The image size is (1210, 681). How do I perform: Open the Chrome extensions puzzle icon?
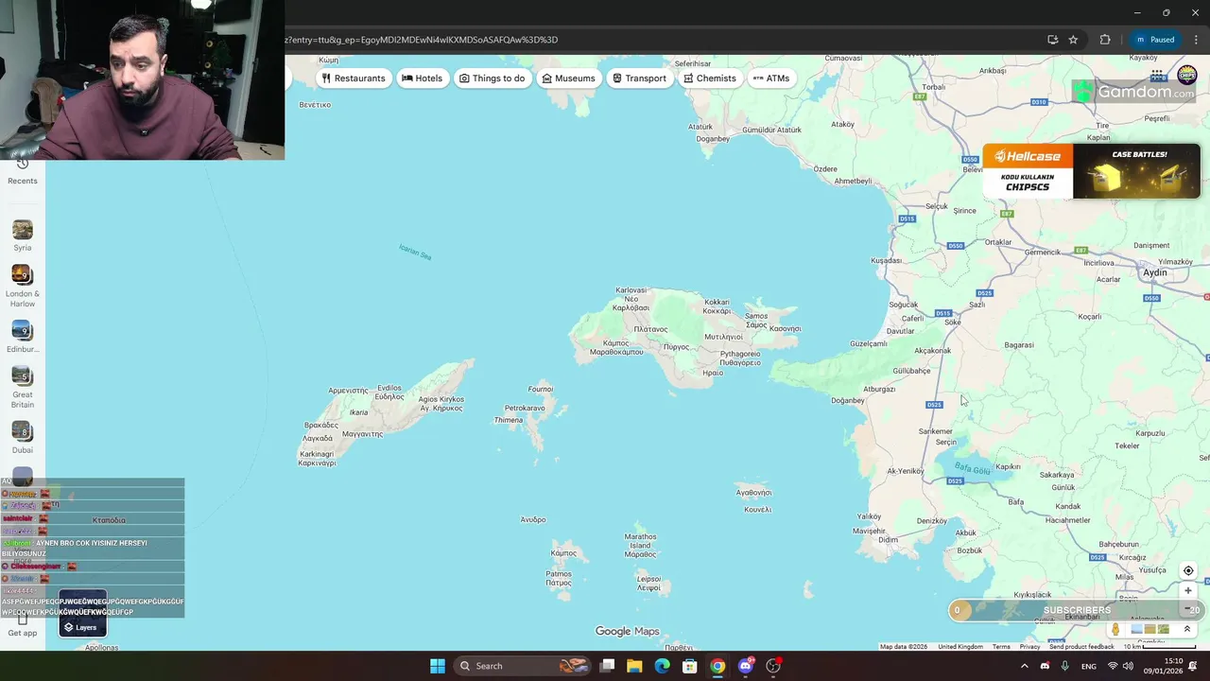(1104, 40)
